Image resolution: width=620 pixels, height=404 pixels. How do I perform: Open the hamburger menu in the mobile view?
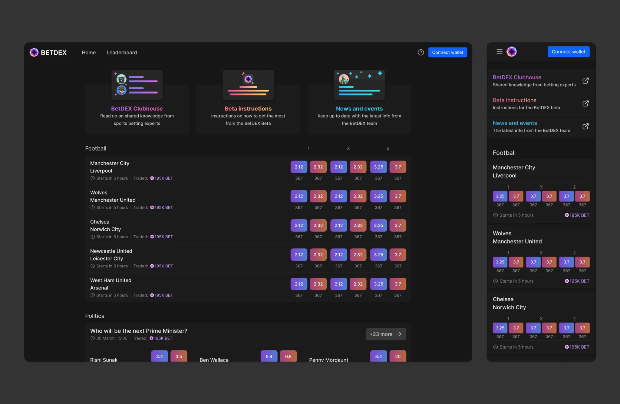click(499, 51)
